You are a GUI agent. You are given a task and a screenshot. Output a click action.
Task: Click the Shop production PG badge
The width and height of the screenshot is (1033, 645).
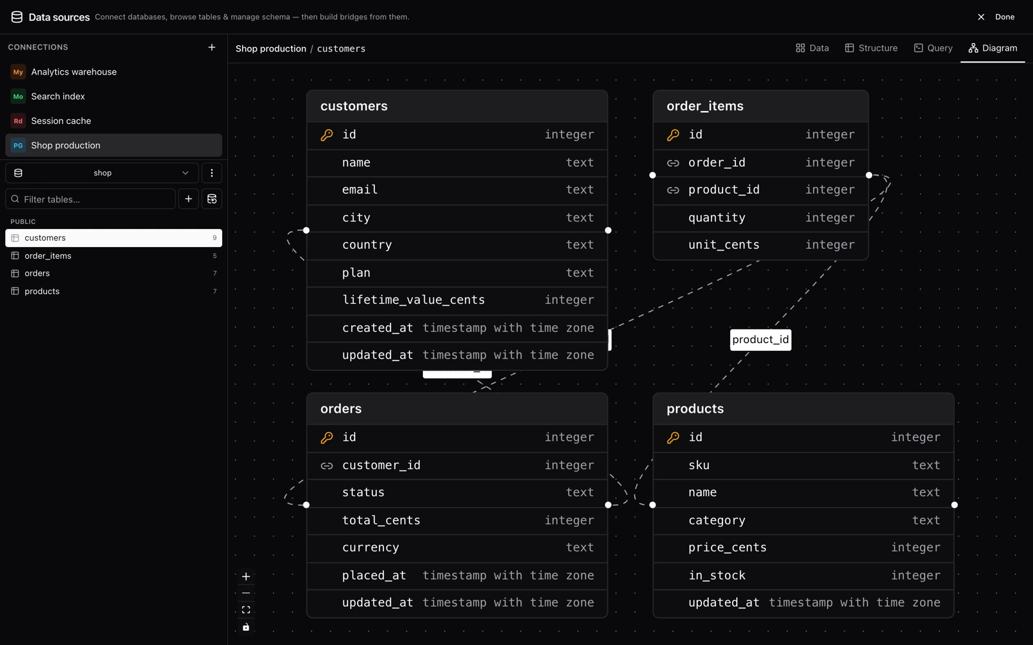tap(18, 146)
